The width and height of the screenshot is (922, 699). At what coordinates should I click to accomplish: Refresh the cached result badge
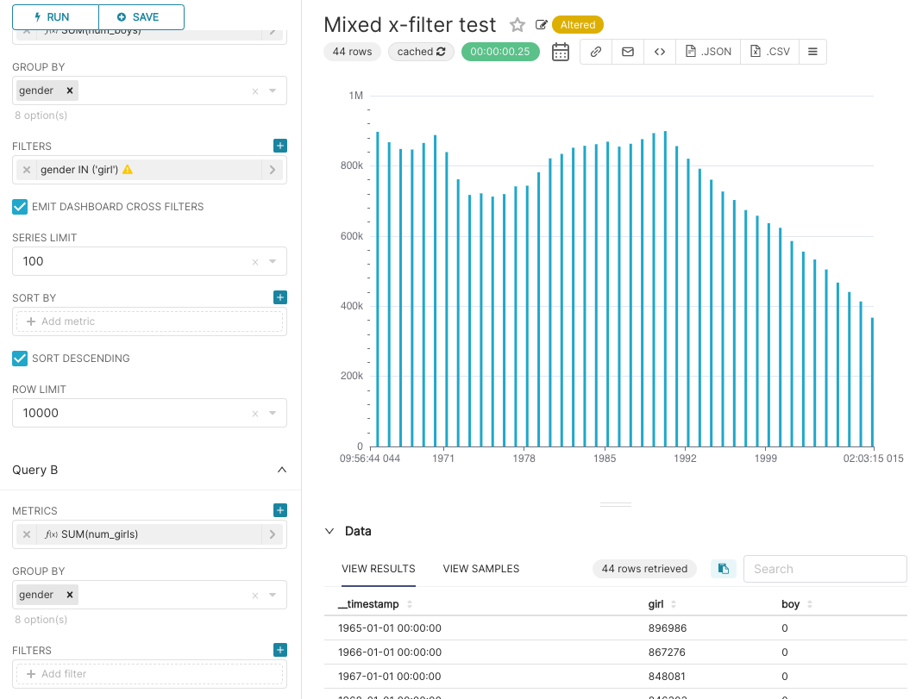(x=421, y=52)
